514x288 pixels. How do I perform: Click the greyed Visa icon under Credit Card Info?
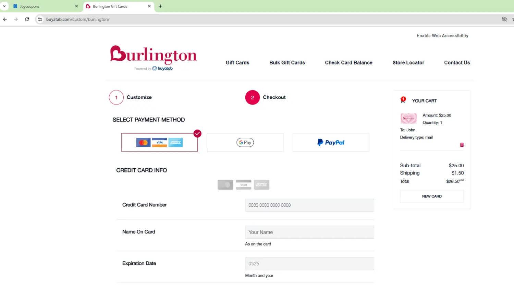(x=244, y=185)
